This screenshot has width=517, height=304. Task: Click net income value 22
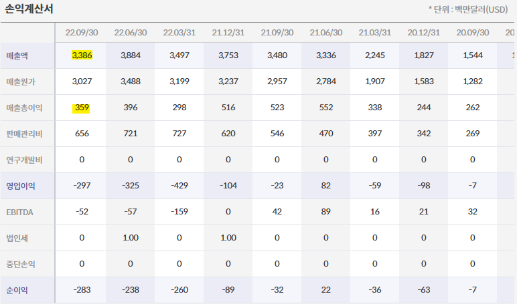[x=325, y=290]
